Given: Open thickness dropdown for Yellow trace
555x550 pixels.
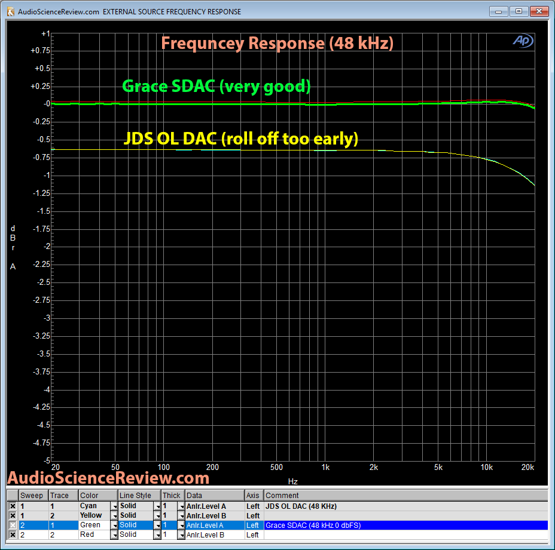Looking at the screenshot, I should coord(181,516).
